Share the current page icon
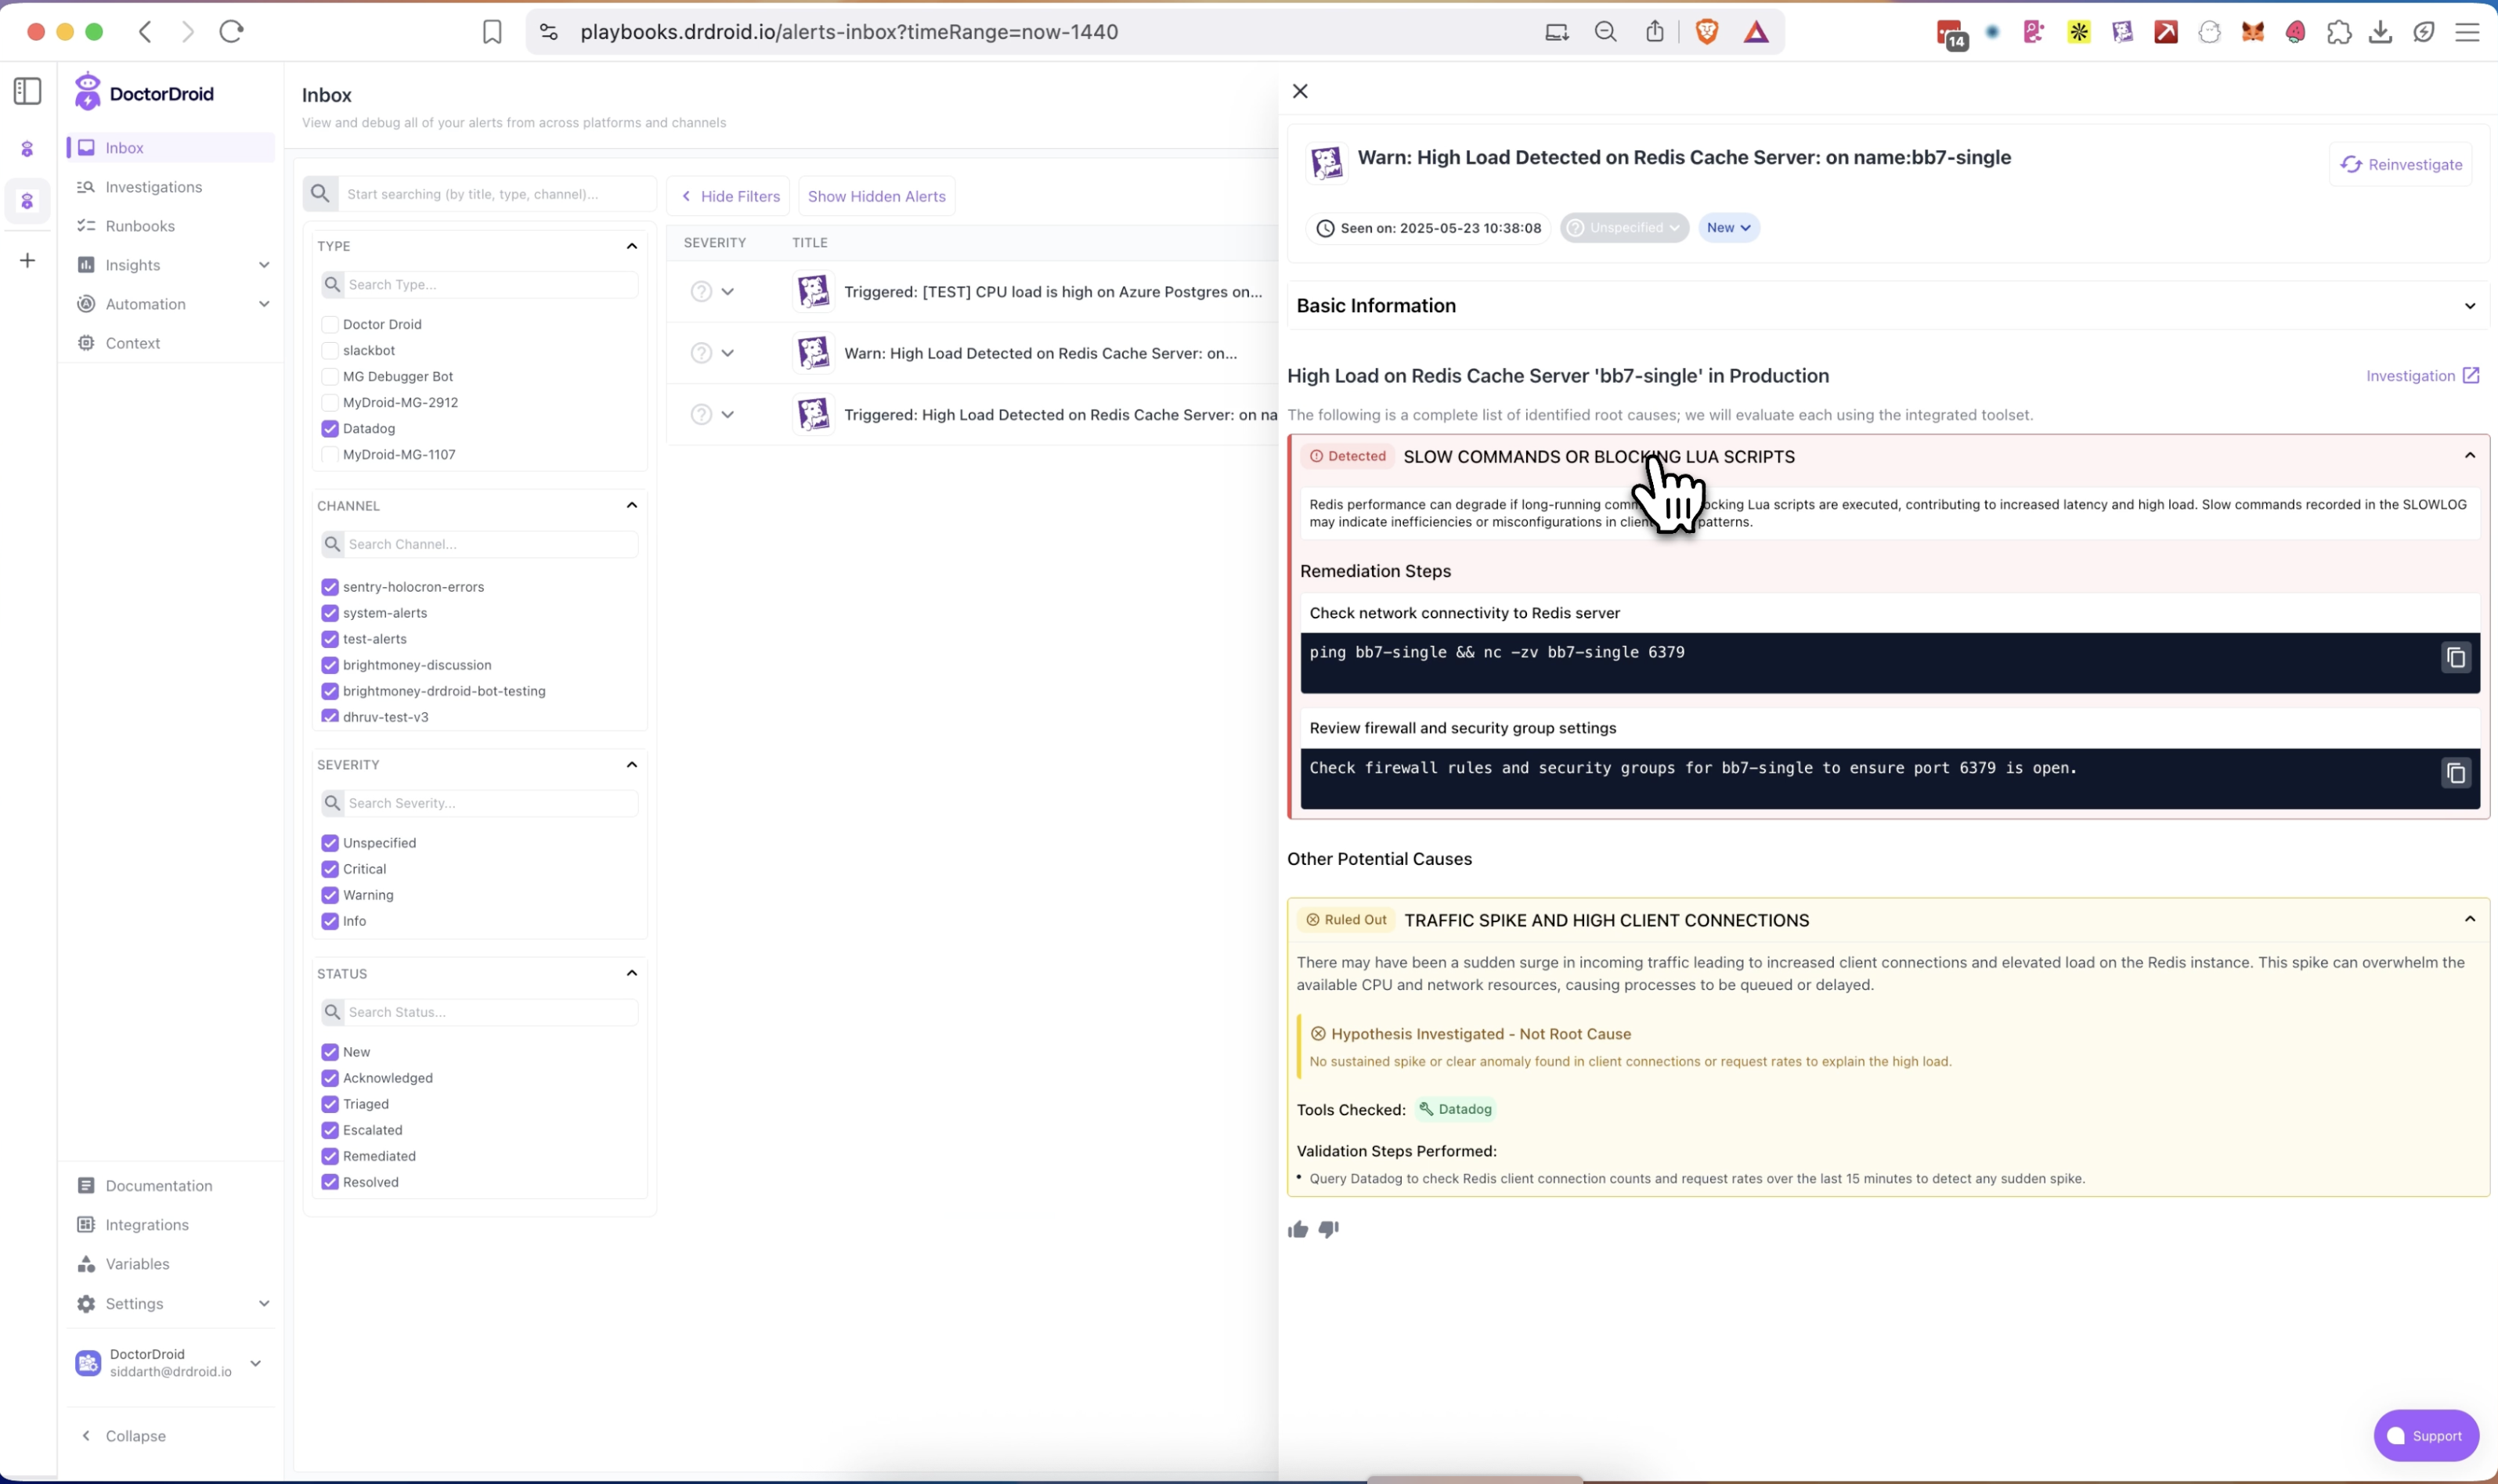The width and height of the screenshot is (2498, 1484). (1655, 32)
